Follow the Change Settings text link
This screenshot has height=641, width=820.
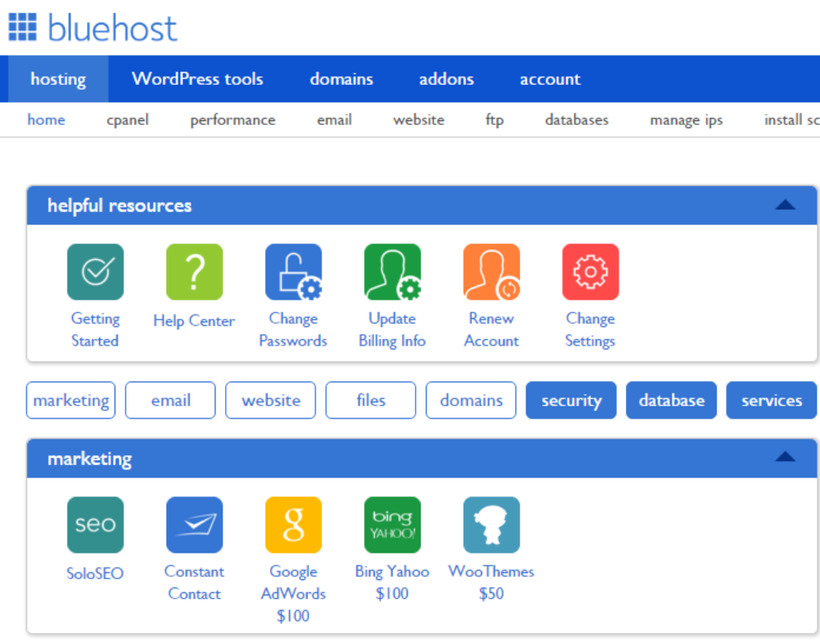590,329
